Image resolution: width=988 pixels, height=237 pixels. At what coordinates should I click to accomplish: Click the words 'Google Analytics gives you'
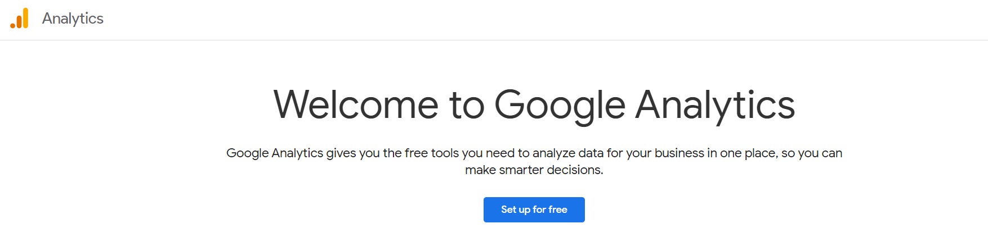[x=303, y=153]
